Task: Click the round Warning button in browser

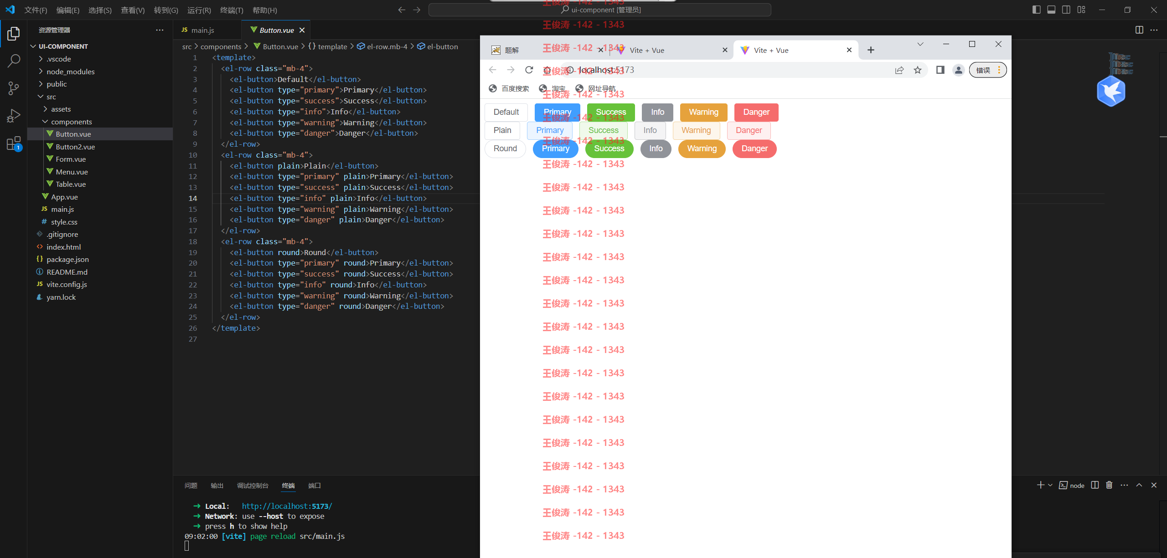Action: tap(702, 148)
